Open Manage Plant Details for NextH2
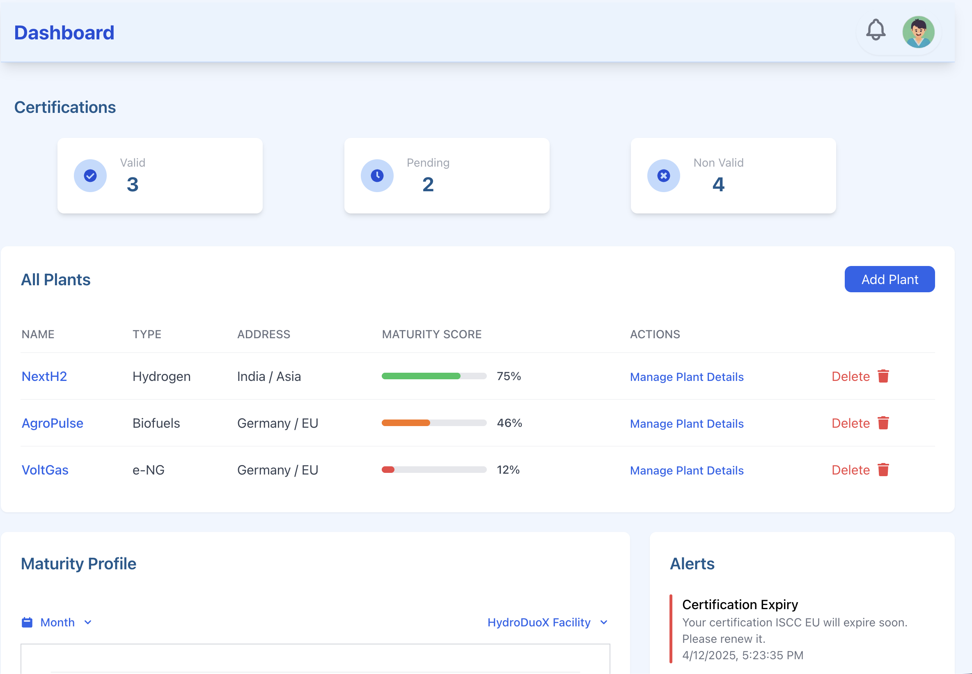 [687, 377]
